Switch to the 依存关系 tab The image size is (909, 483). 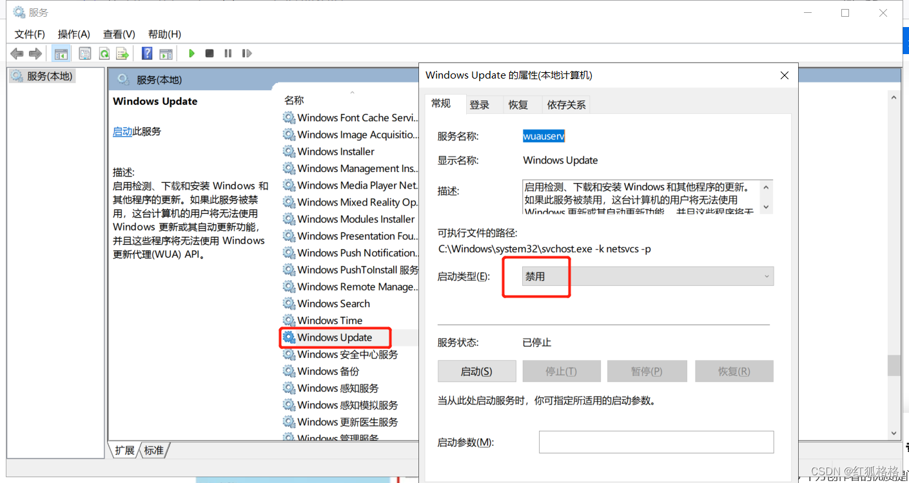click(567, 104)
